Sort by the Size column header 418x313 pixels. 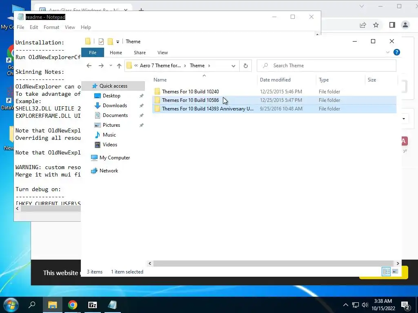click(x=371, y=80)
